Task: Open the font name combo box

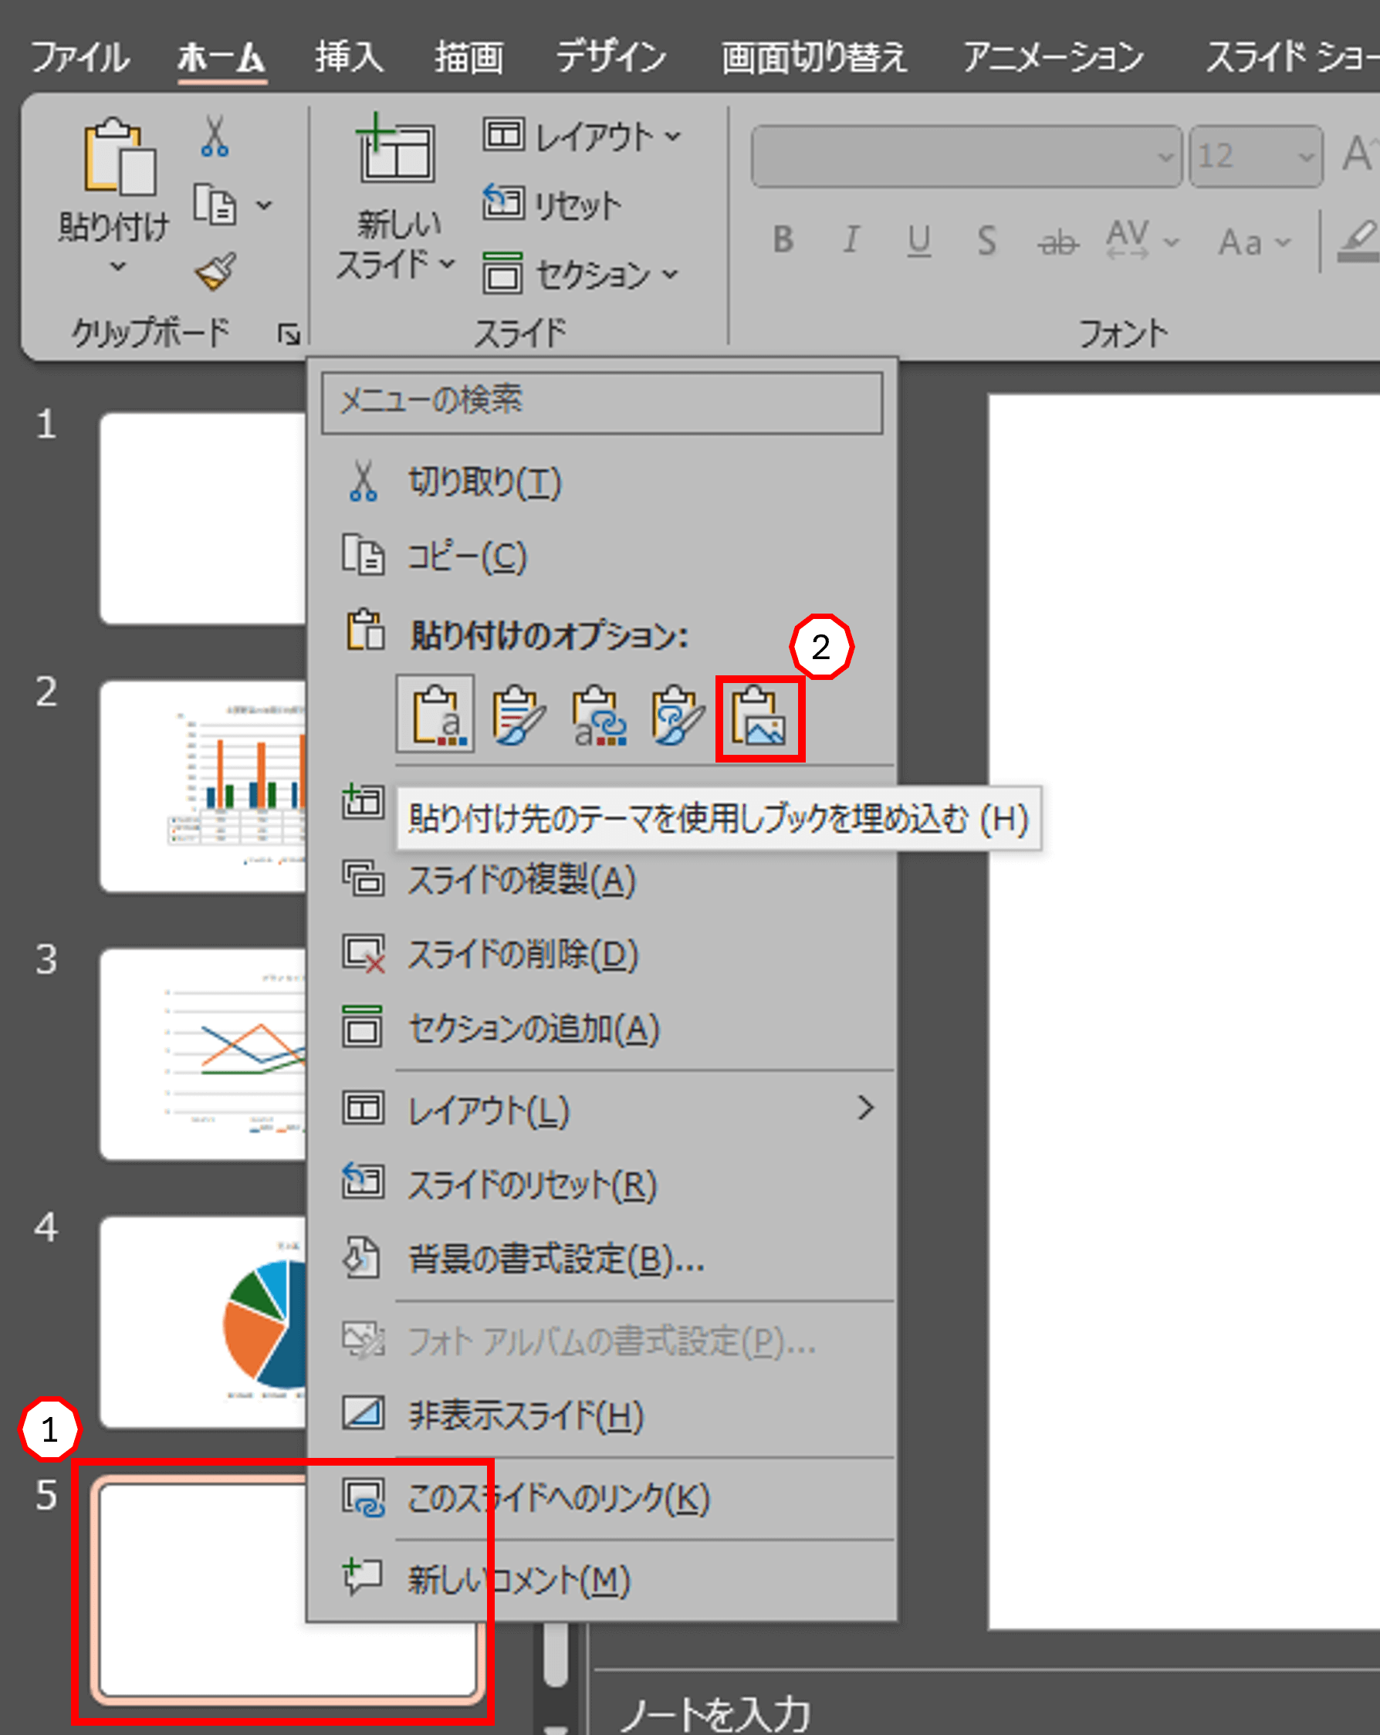Action: [x=966, y=156]
